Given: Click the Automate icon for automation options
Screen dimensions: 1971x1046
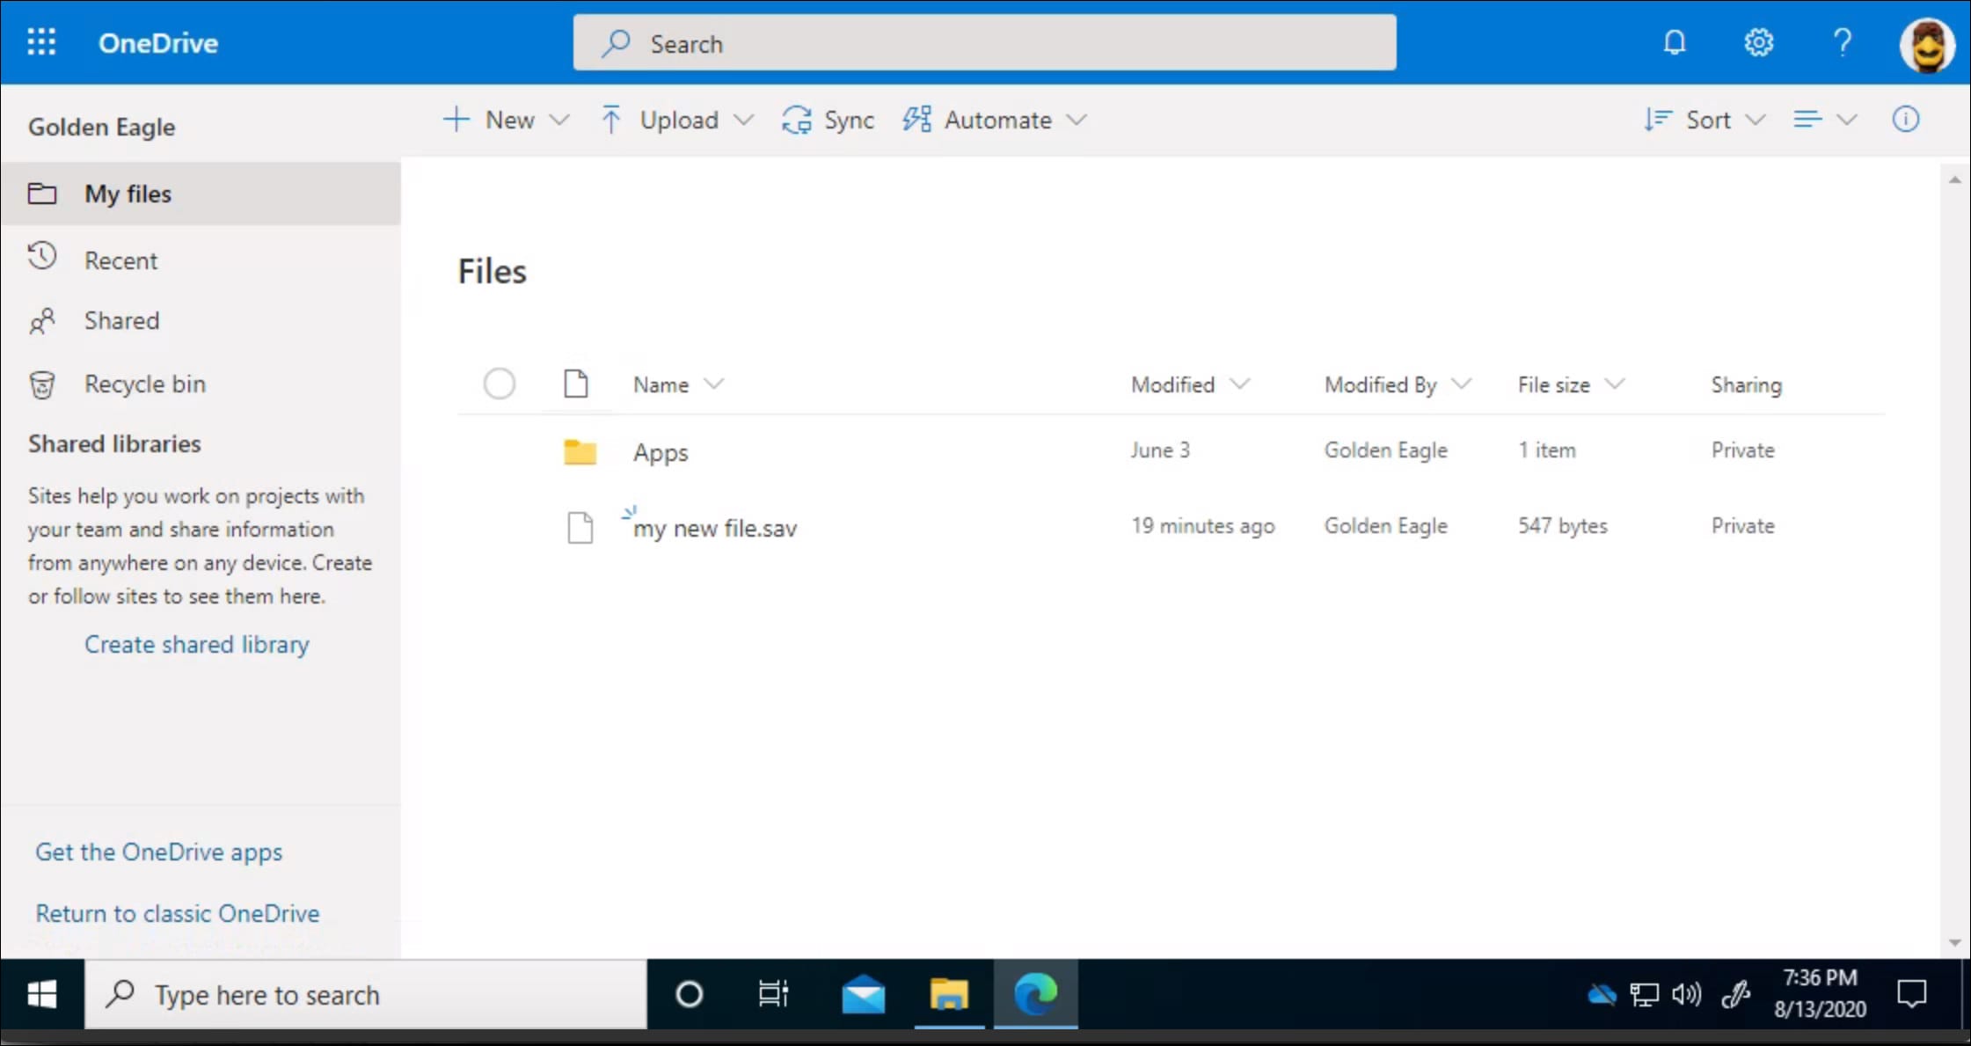Looking at the screenshot, I should tap(917, 119).
